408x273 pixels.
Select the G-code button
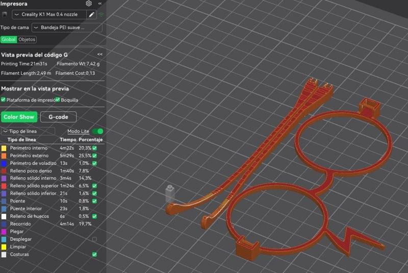[58, 117]
